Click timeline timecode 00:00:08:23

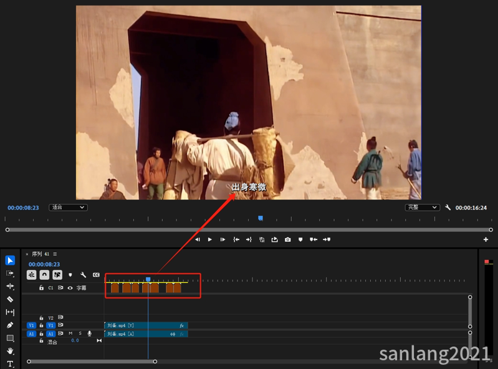(44, 264)
